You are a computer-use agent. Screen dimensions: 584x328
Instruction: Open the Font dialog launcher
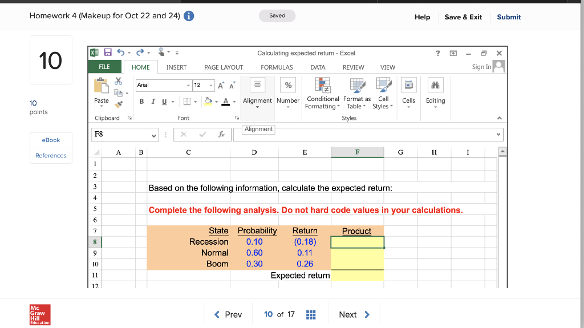pos(237,118)
